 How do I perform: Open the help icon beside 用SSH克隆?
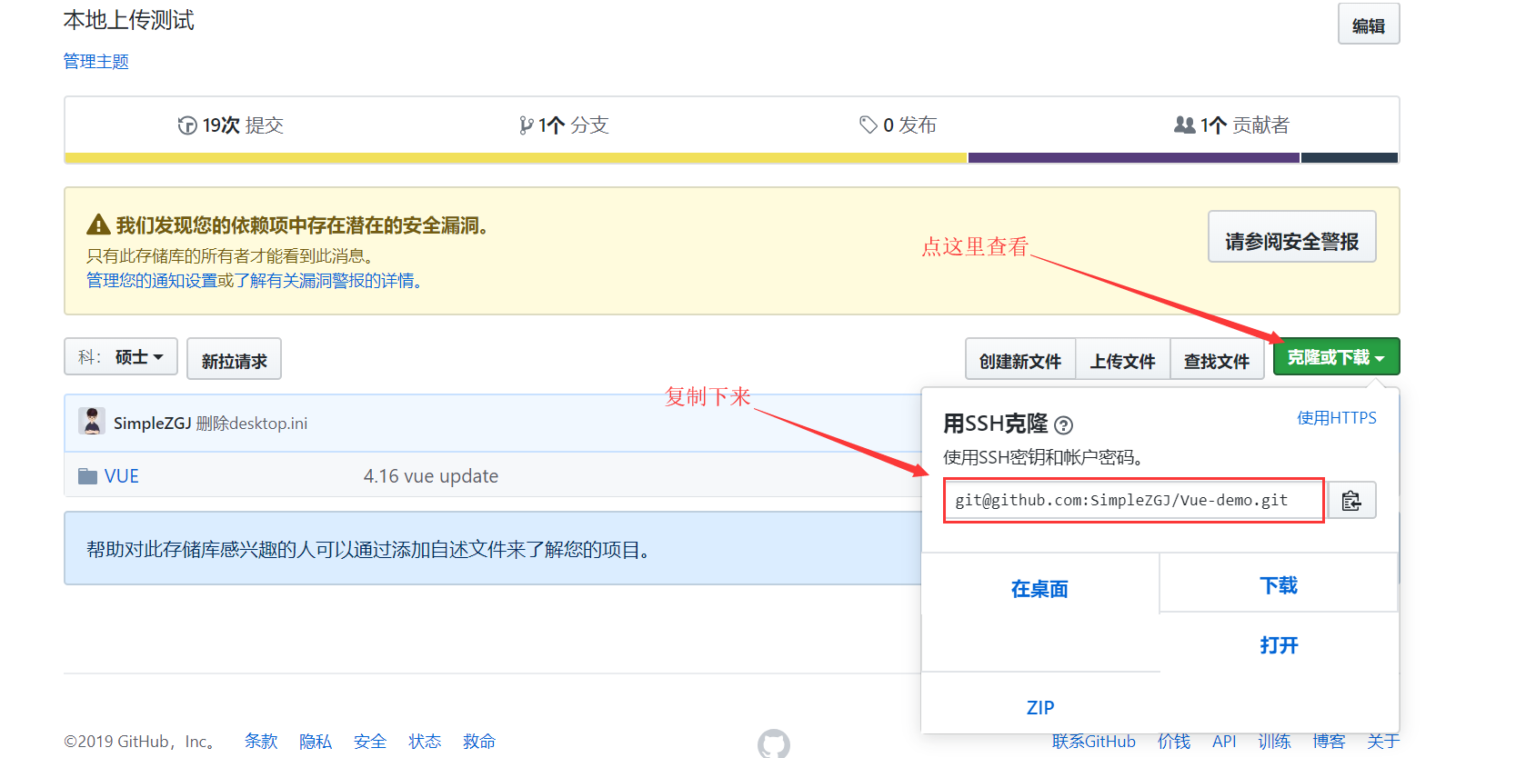point(1063,424)
